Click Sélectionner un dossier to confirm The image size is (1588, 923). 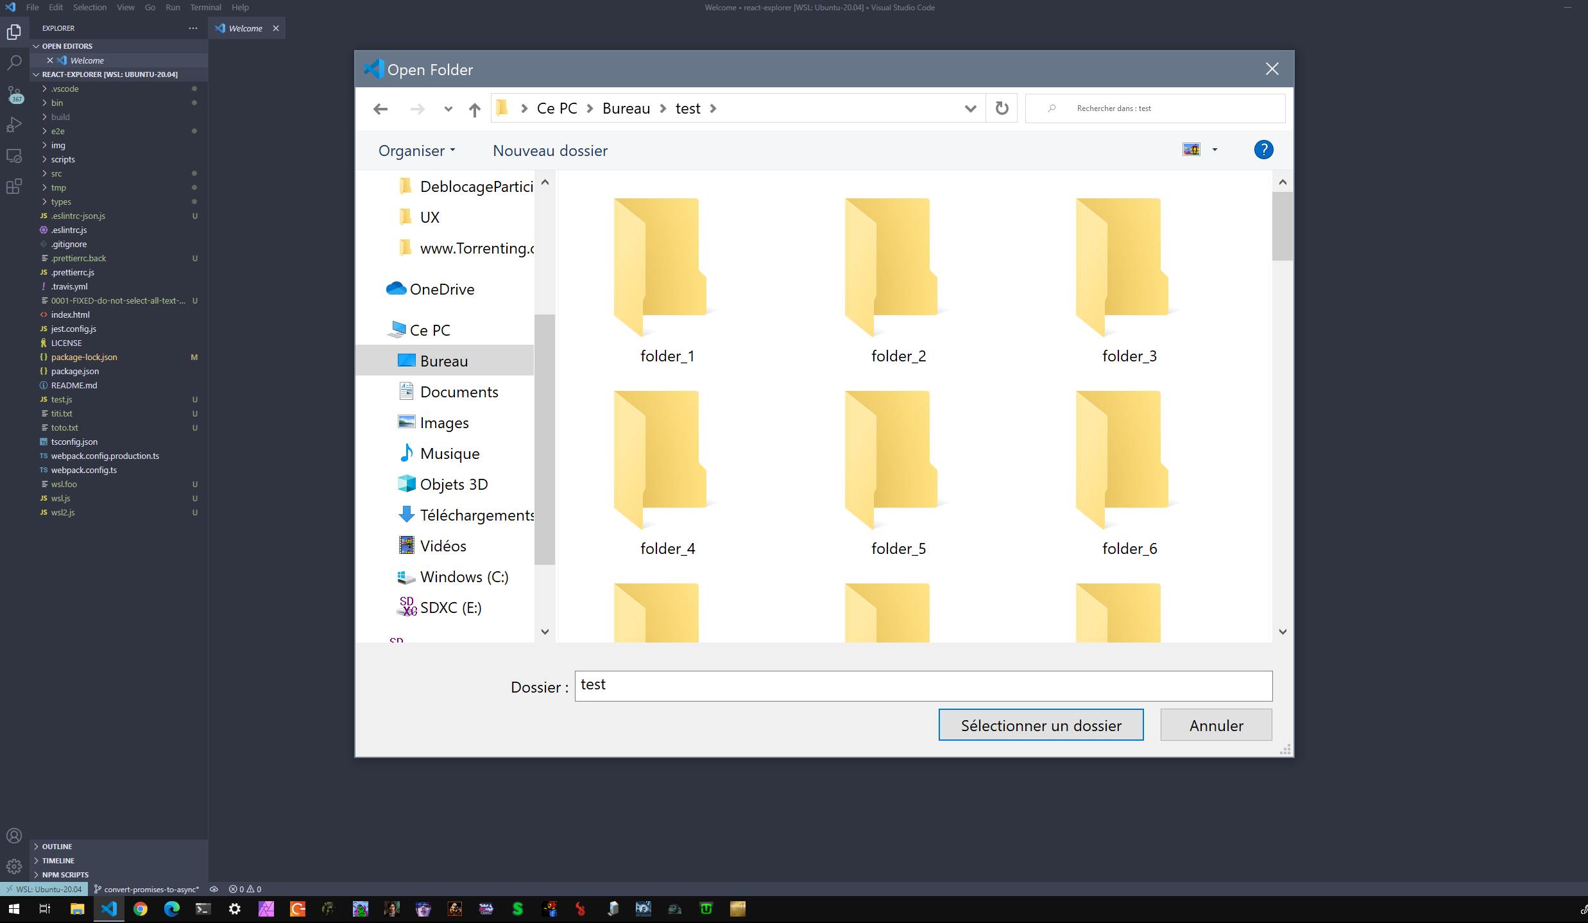(1040, 725)
